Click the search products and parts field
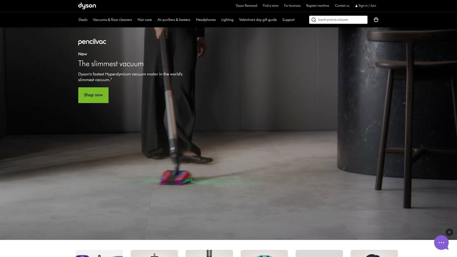457x257 pixels. click(x=341, y=20)
